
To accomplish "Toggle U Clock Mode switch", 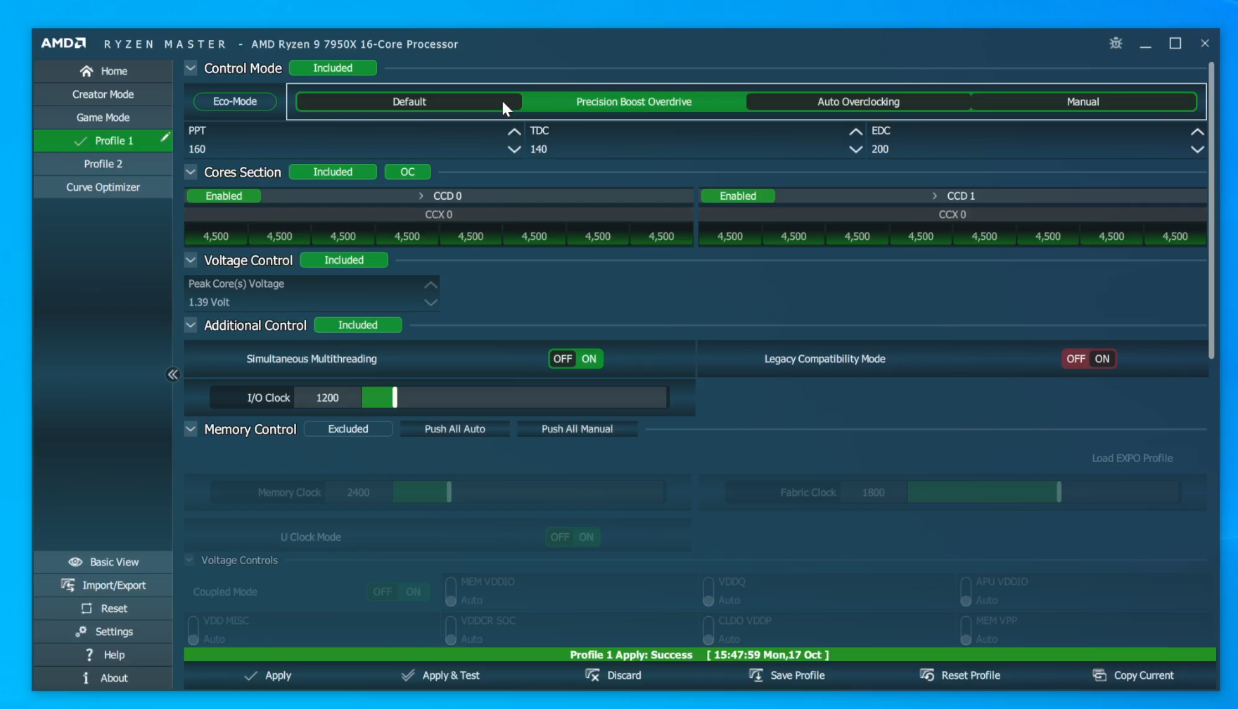I will pos(573,537).
